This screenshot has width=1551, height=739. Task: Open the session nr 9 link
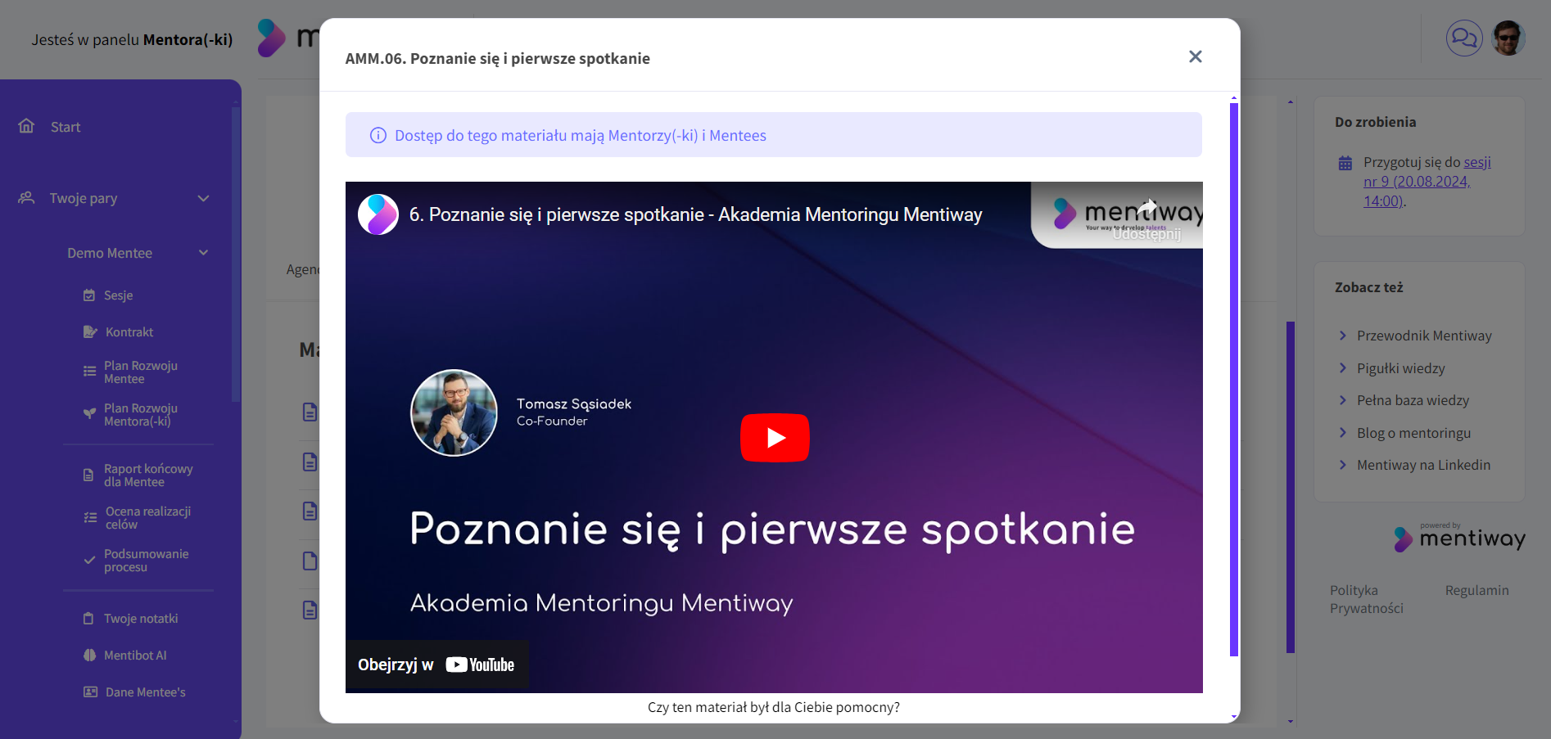coord(1416,182)
